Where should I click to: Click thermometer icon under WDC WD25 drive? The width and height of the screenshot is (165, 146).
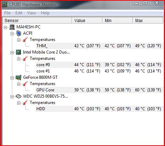(x=25, y=103)
